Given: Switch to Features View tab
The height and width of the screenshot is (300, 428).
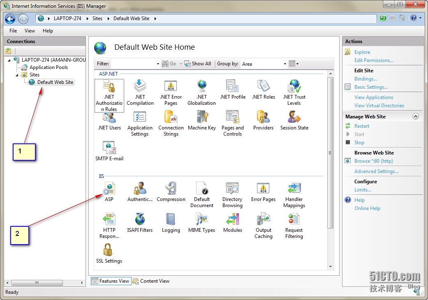Looking at the screenshot, I should coord(111,281).
